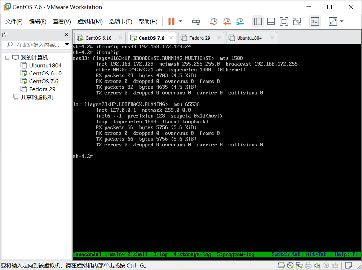
Task: Select 我的计算机 in the library tree
Action: click(34, 57)
